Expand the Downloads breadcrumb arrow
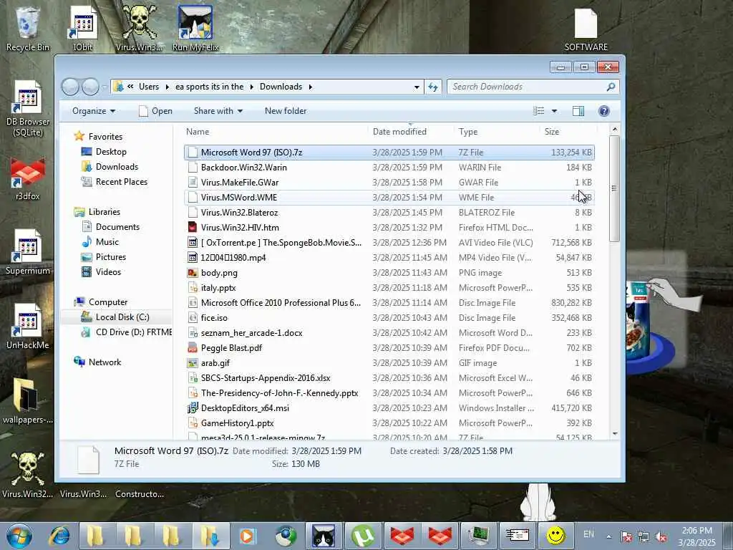 click(311, 87)
